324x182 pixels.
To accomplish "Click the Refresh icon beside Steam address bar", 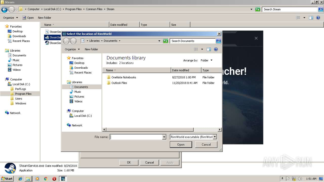I will 258,9.
